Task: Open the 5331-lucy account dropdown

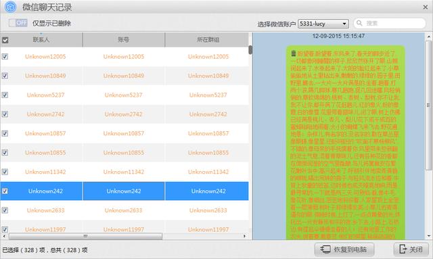Action: click(323, 24)
